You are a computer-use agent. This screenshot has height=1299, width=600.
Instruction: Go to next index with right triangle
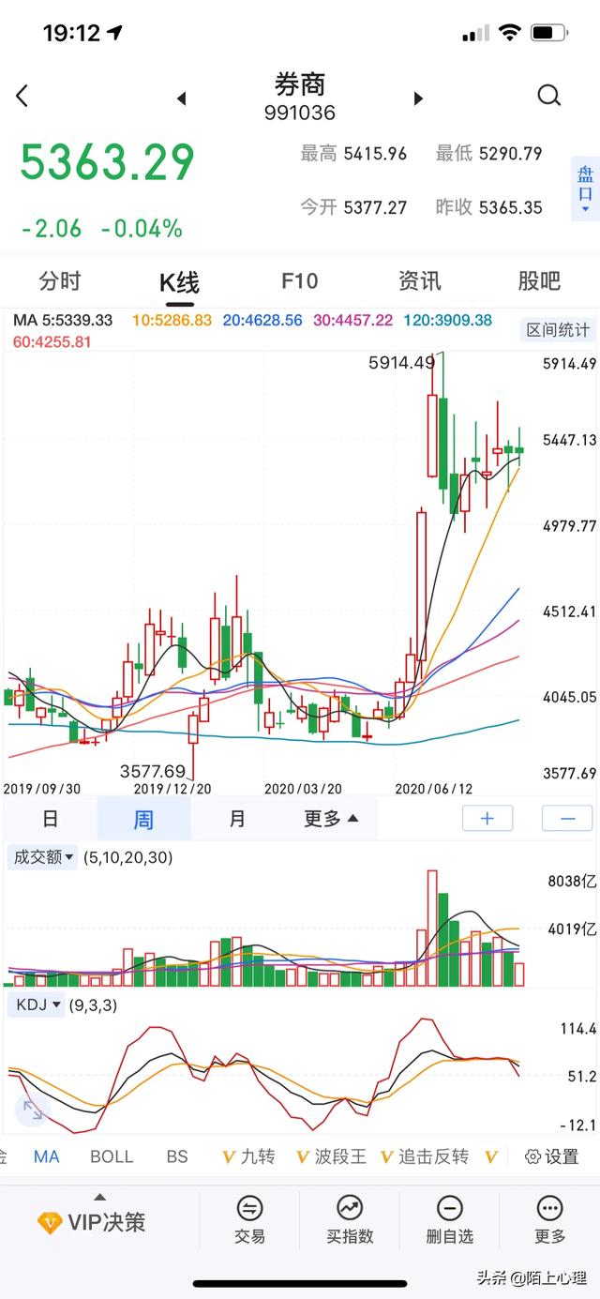(x=418, y=98)
